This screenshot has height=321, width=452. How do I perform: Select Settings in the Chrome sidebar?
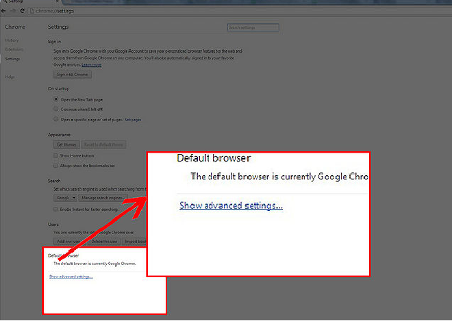click(12, 59)
